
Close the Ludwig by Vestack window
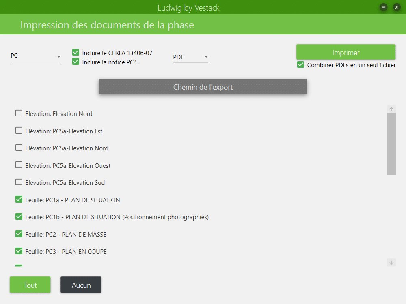[x=397, y=7]
